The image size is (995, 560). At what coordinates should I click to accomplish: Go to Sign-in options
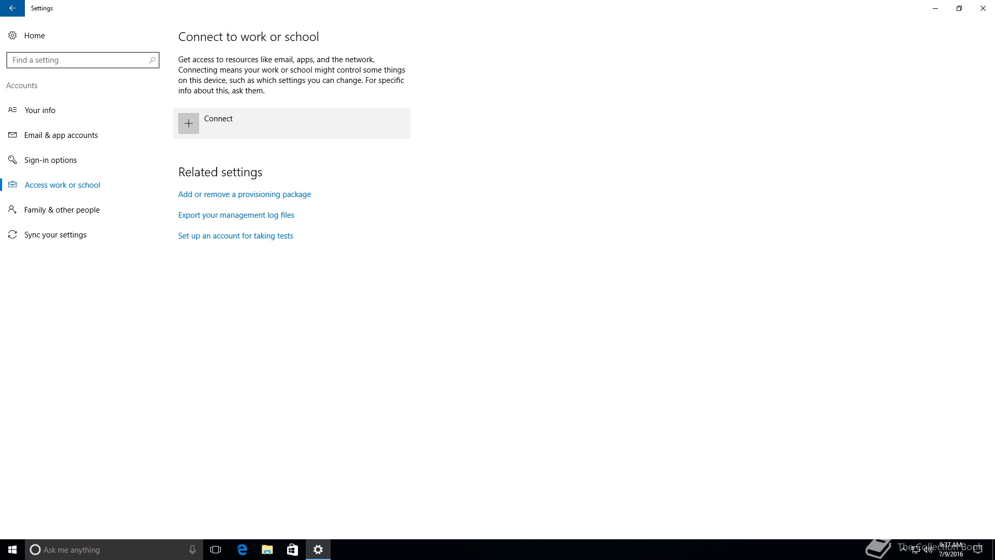click(x=50, y=160)
